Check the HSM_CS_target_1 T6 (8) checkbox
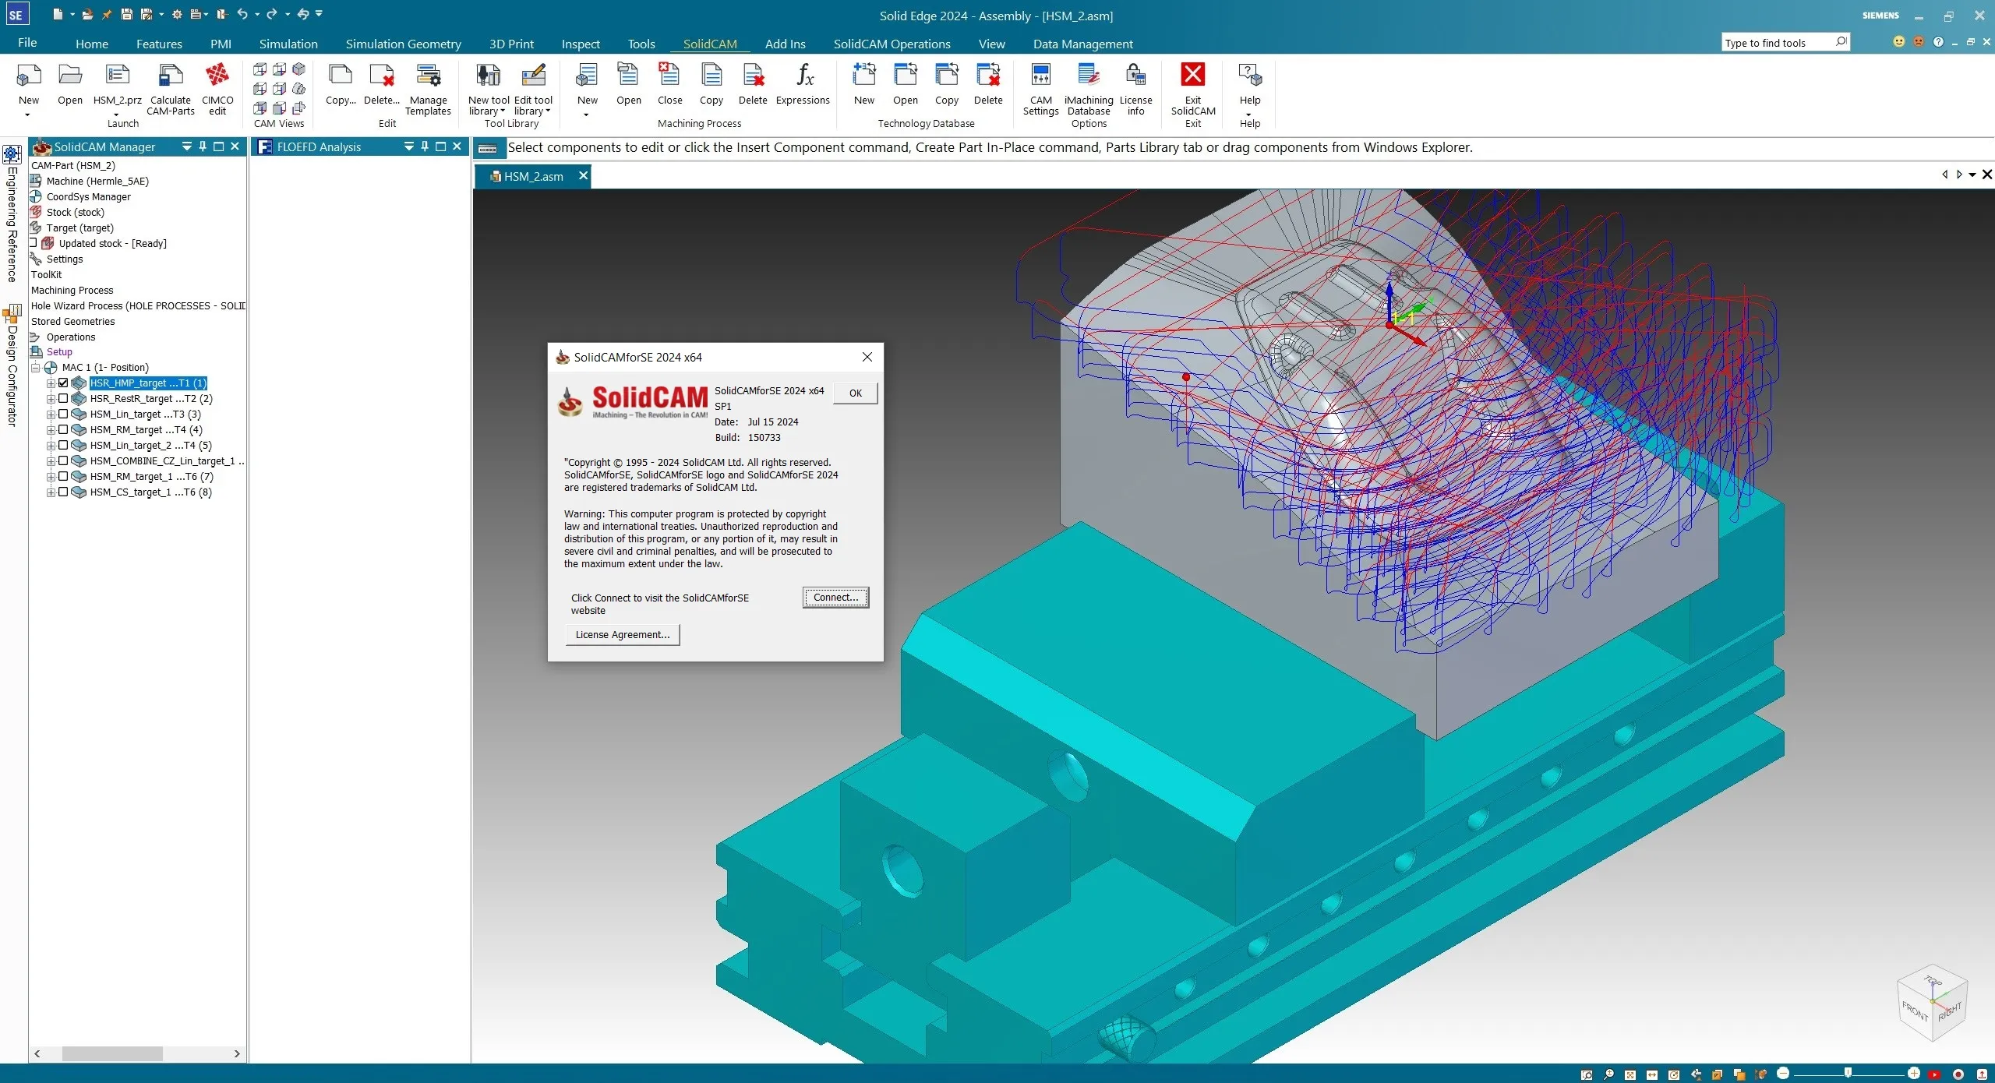Image resolution: width=1995 pixels, height=1083 pixels. [64, 492]
